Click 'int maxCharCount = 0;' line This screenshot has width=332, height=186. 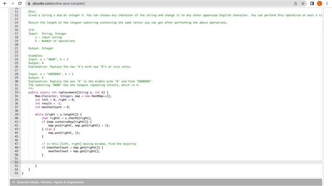point(52,107)
